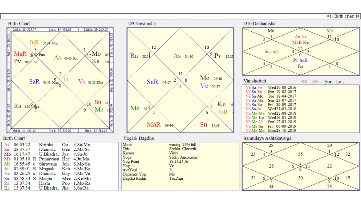Click the AvaYogi 'Ju' row
This screenshot has width=361, height=203.
[x=148, y=170]
